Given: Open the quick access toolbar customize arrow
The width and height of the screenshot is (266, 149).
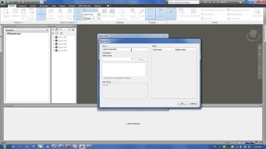Looking at the screenshot, I should click(x=45, y=2).
